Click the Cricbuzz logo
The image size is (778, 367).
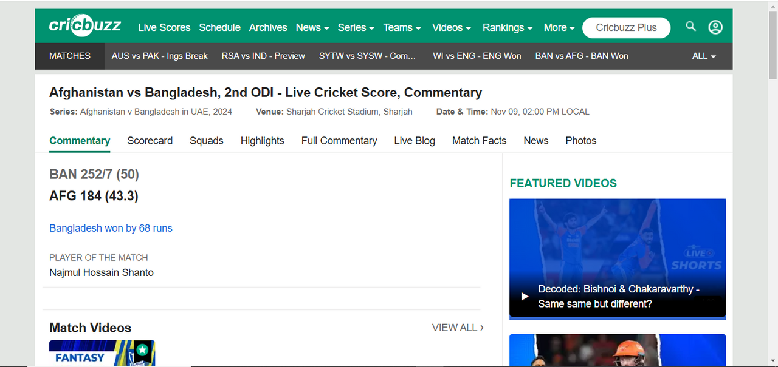[x=85, y=26]
